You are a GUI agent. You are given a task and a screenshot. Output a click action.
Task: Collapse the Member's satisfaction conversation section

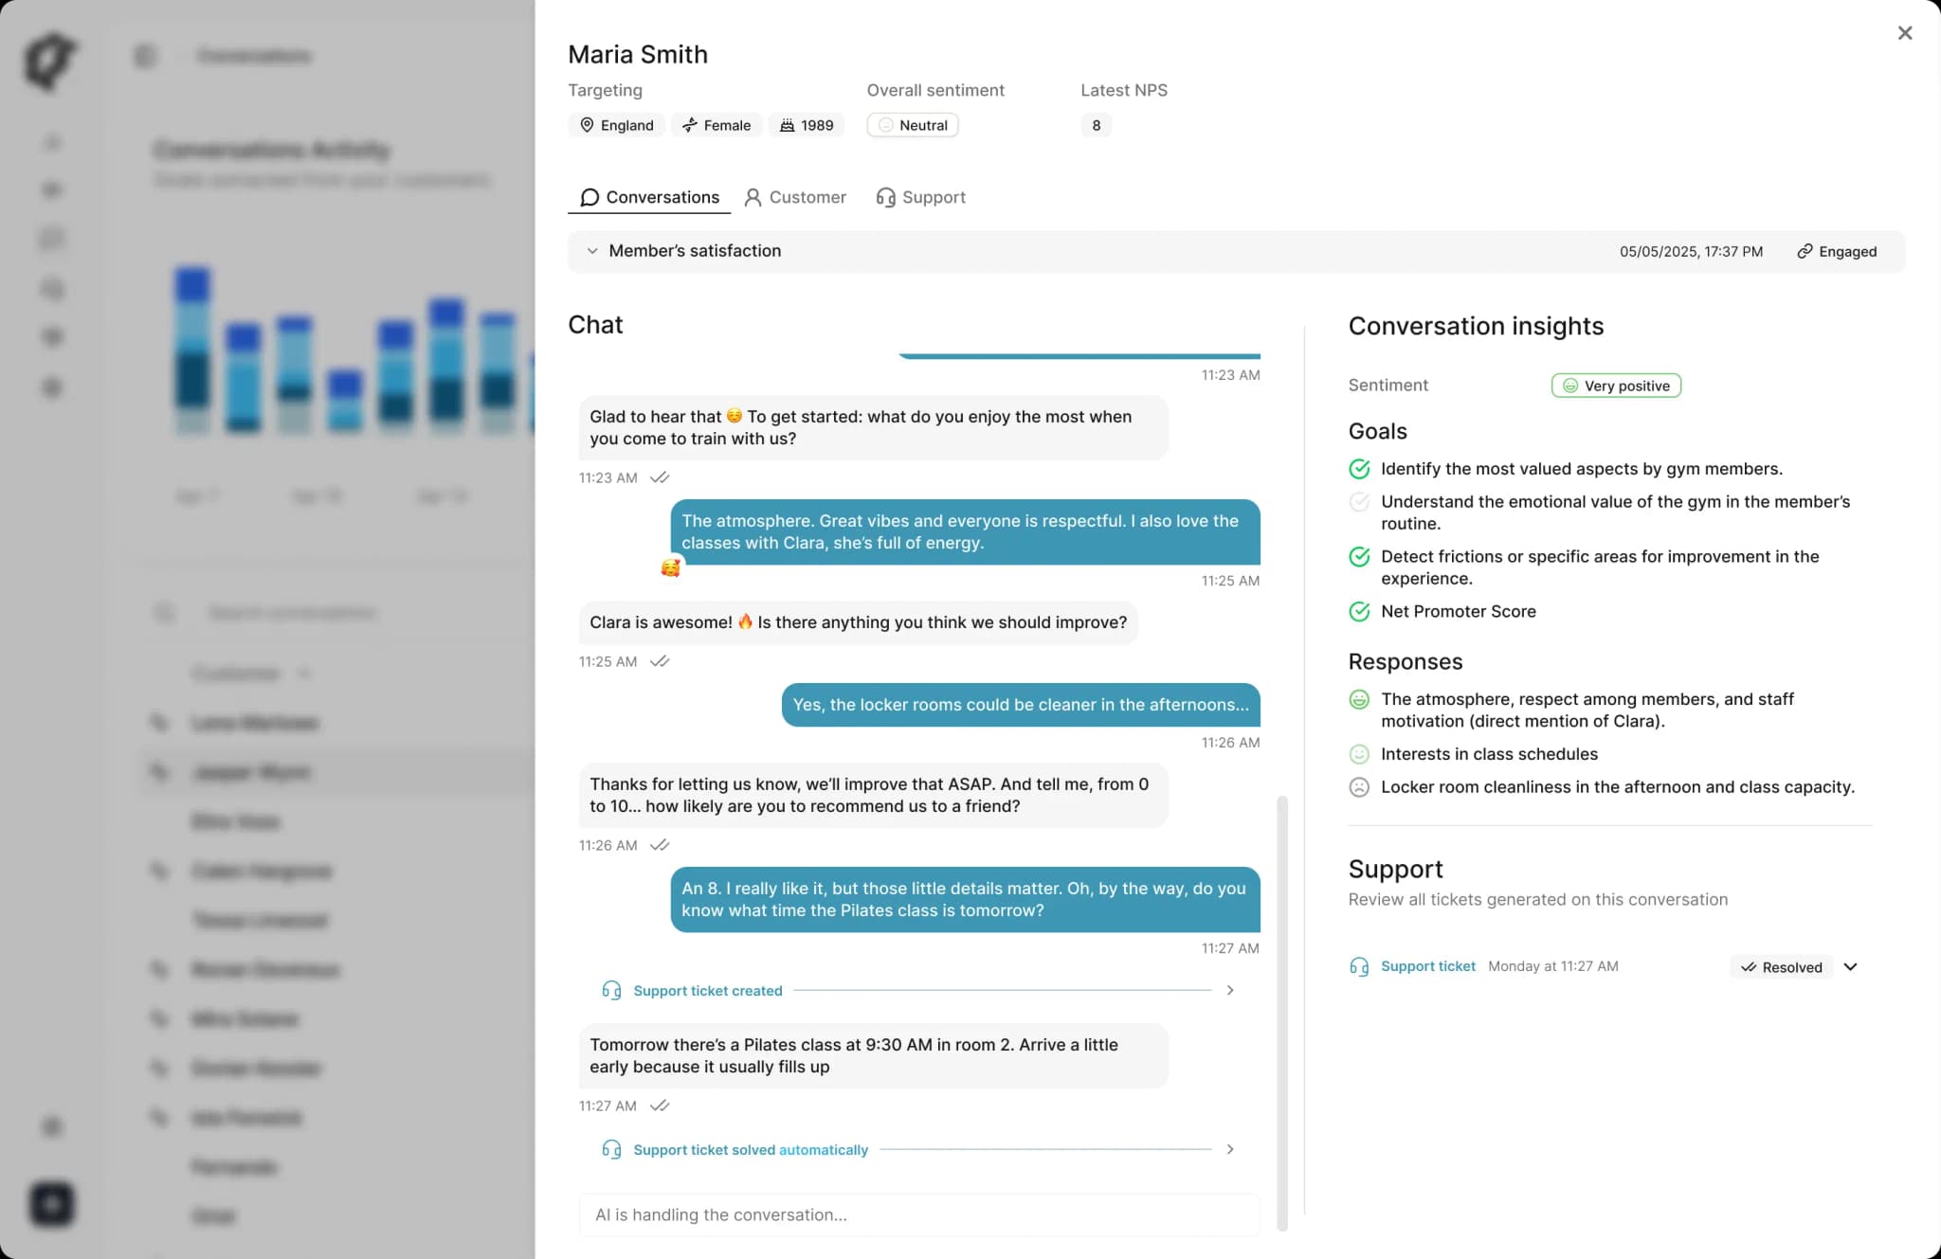click(x=592, y=251)
